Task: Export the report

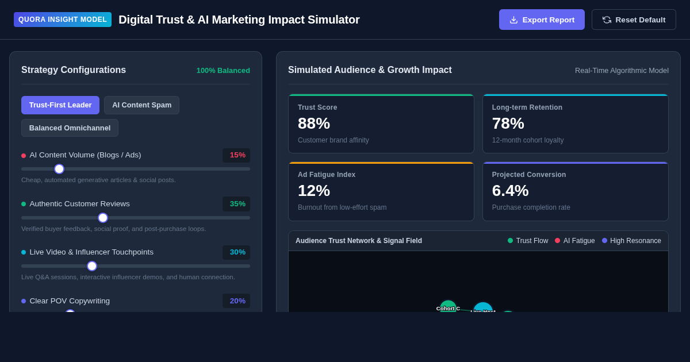Action: pyautogui.click(x=542, y=20)
